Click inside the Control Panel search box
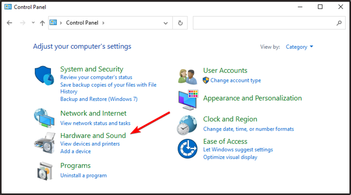The image size is (351, 195). [x=265, y=23]
